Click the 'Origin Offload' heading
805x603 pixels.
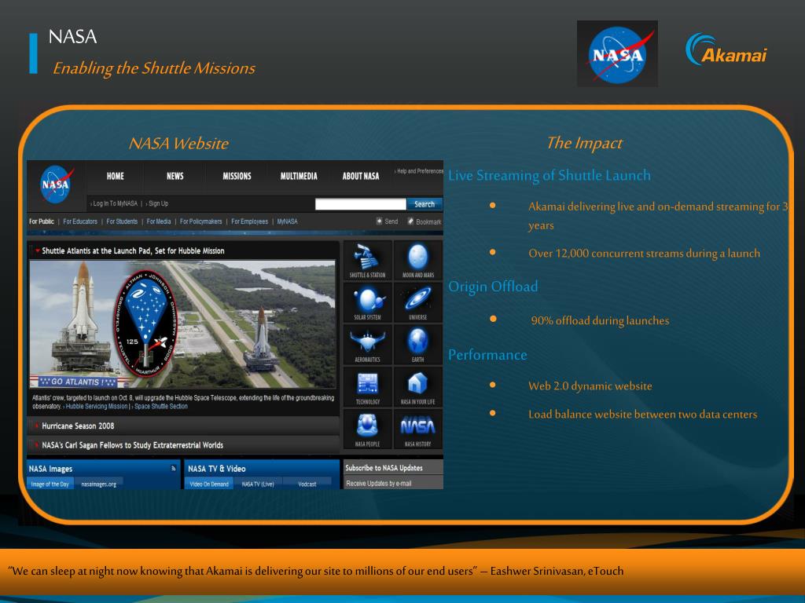pyautogui.click(x=493, y=286)
